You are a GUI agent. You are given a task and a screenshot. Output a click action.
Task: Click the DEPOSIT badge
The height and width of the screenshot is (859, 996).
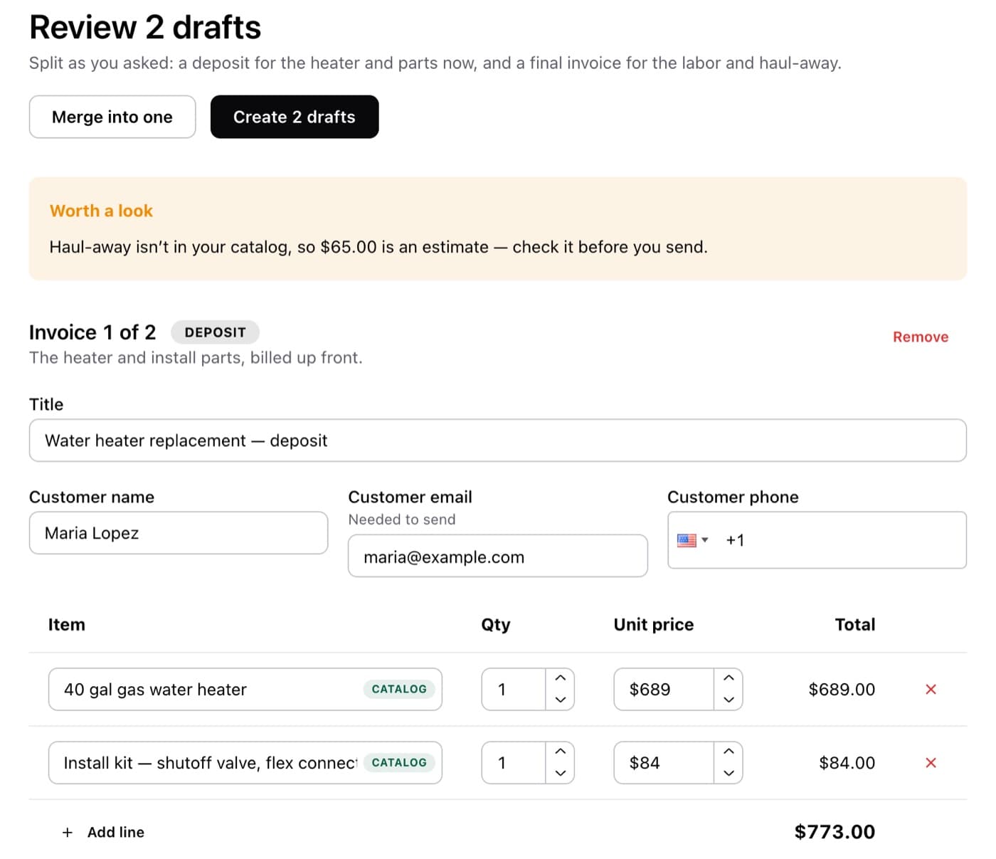pos(215,332)
